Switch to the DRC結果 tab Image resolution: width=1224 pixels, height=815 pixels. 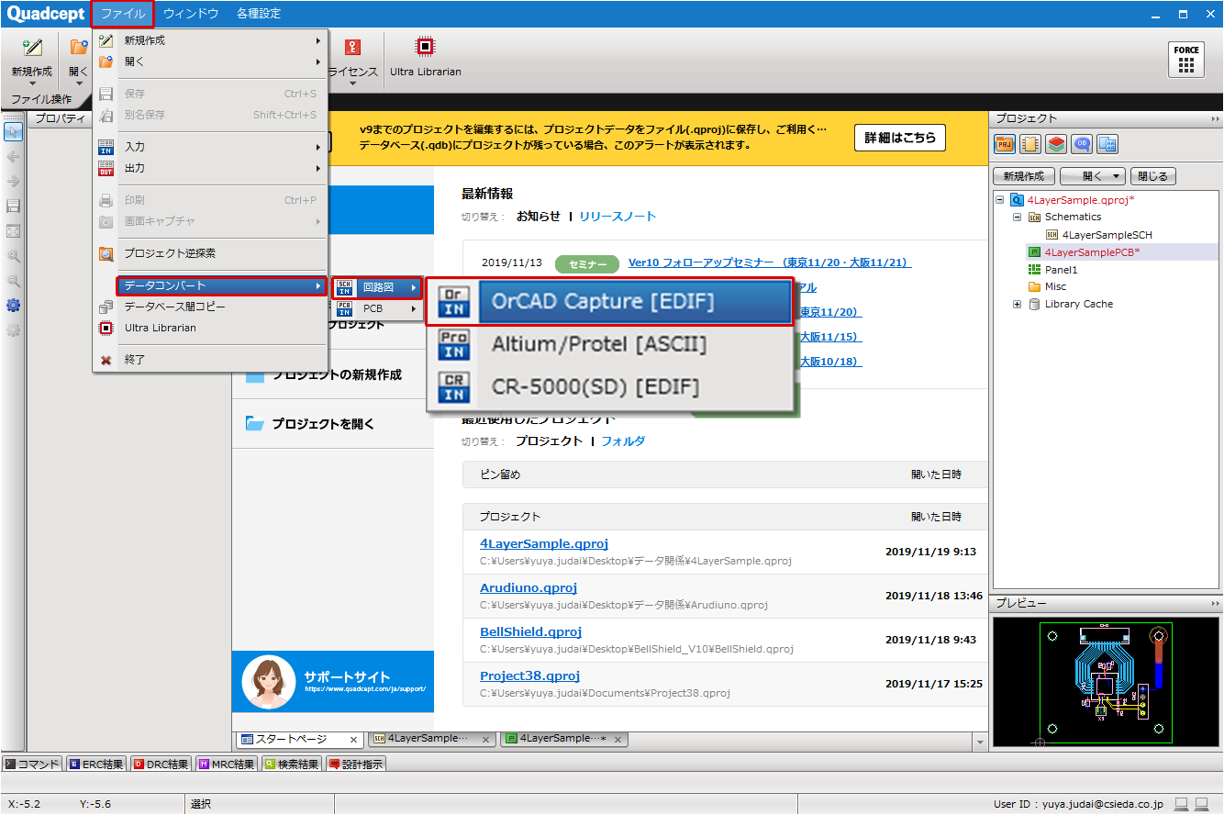pyautogui.click(x=161, y=764)
